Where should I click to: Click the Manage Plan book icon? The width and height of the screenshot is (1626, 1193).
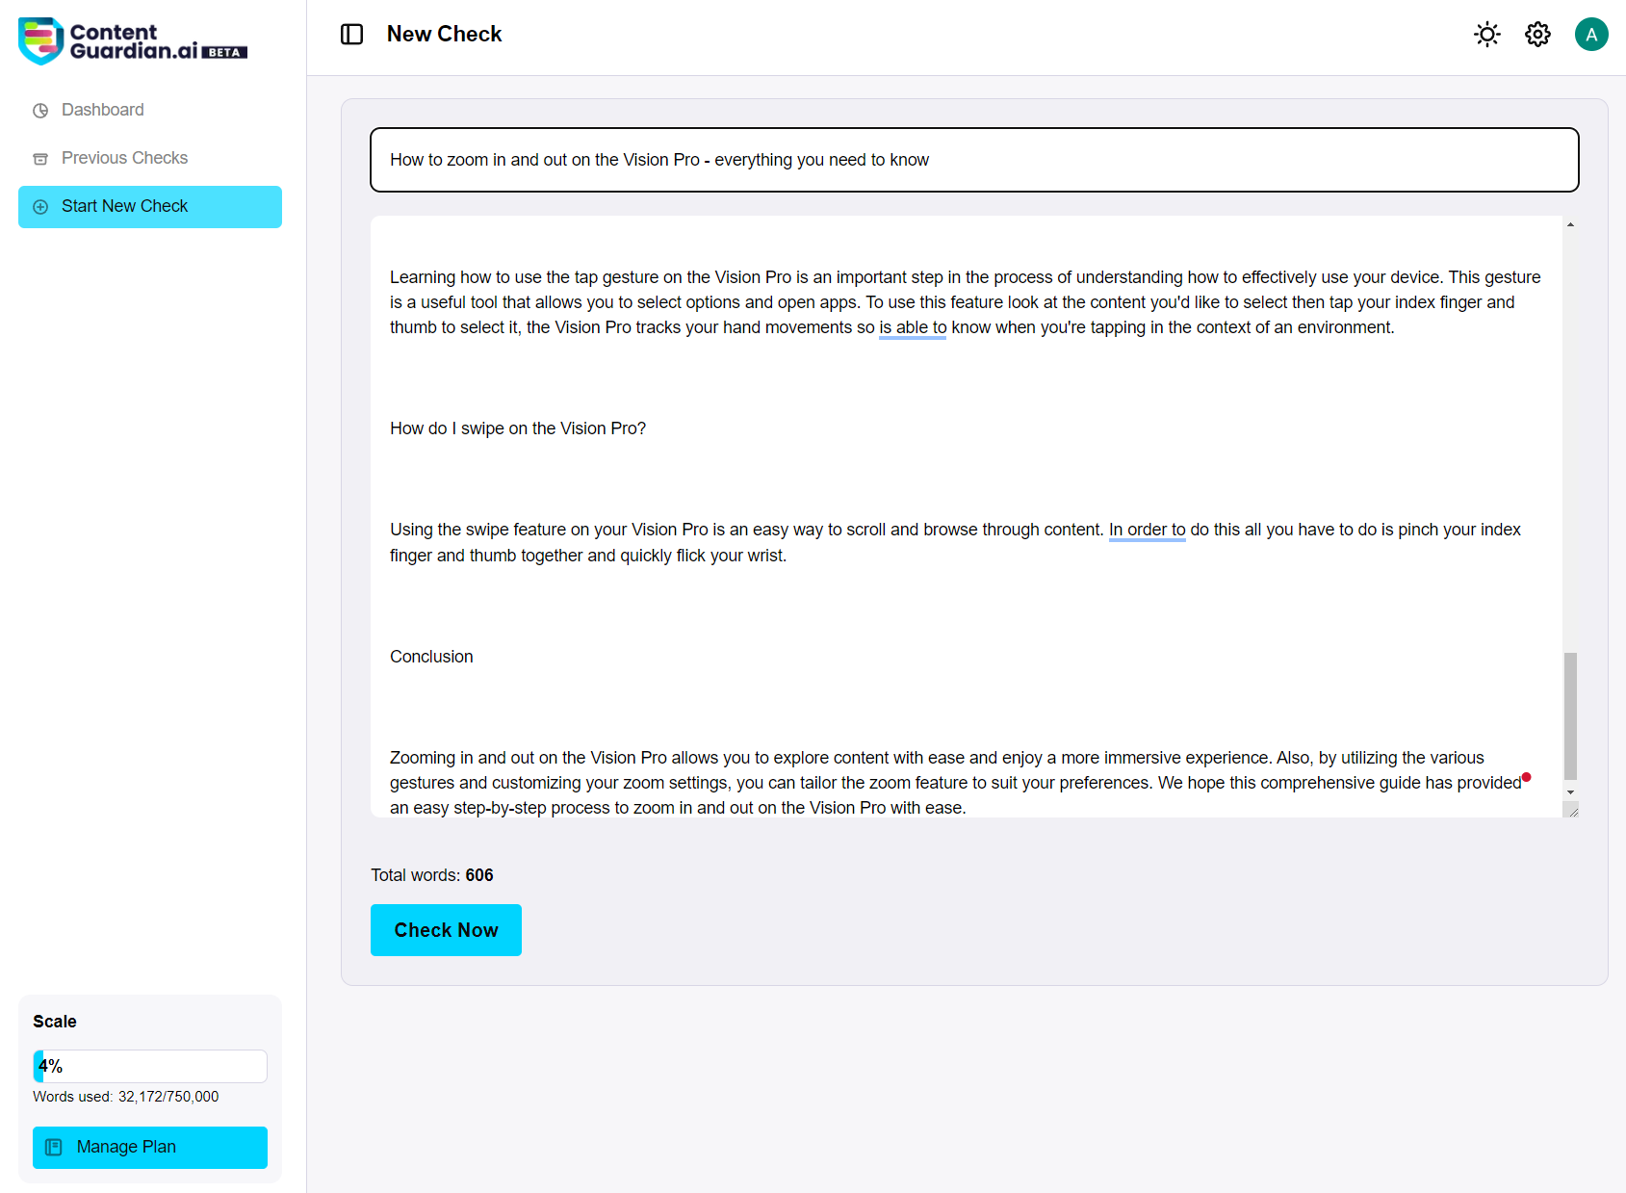54,1148
